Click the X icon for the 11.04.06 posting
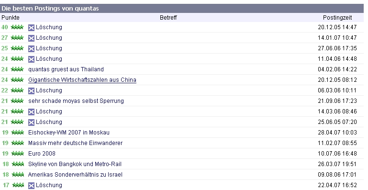This screenshot has width=368, height=190. [31, 59]
